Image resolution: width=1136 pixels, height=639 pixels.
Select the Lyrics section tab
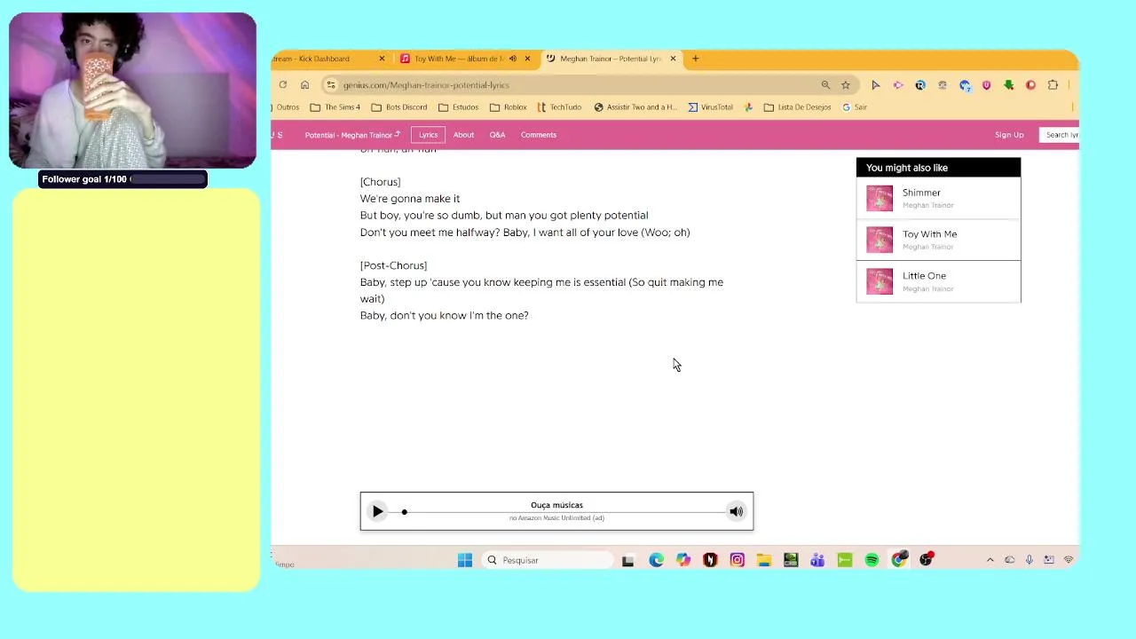(429, 135)
